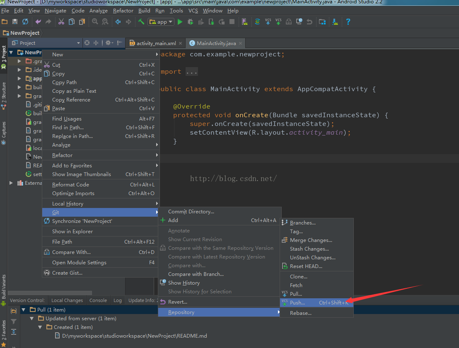459x348 pixels.
Task: Click the Open folder toolbar icon
Action: pos(5,22)
